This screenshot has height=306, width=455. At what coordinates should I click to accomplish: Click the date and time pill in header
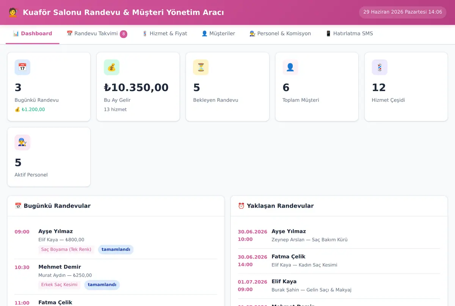click(403, 12)
